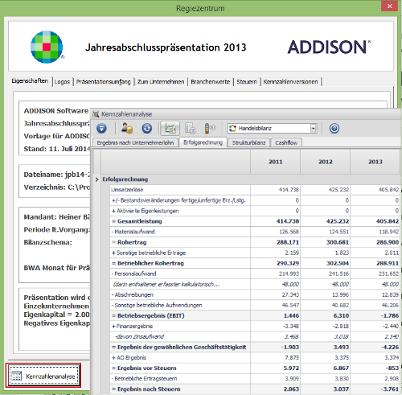Click the Kennzahlenanalyse window title icon
The width and height of the screenshot is (402, 395).
coord(96,114)
